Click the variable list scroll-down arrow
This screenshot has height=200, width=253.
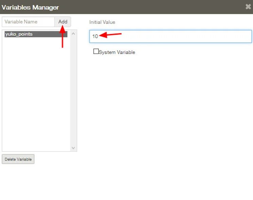click(73, 148)
